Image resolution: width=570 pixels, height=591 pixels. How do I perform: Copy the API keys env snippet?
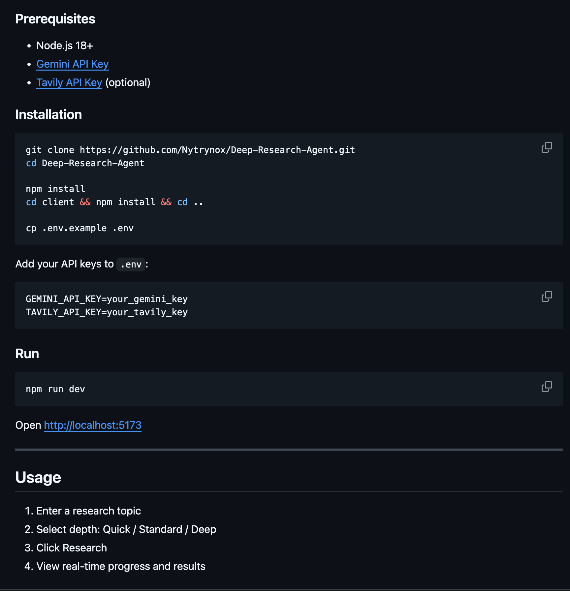547,296
